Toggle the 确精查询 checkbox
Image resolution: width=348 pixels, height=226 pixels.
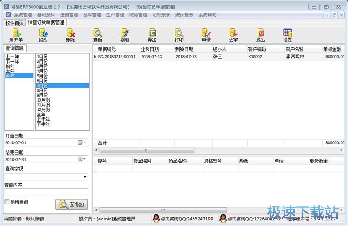tap(7, 201)
